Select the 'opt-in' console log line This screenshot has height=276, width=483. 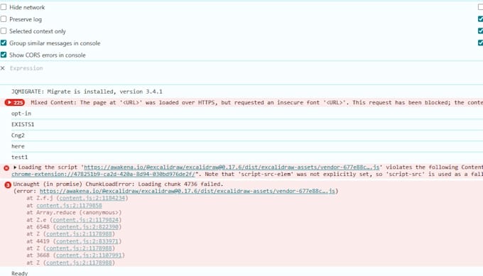pyautogui.click(x=21, y=114)
